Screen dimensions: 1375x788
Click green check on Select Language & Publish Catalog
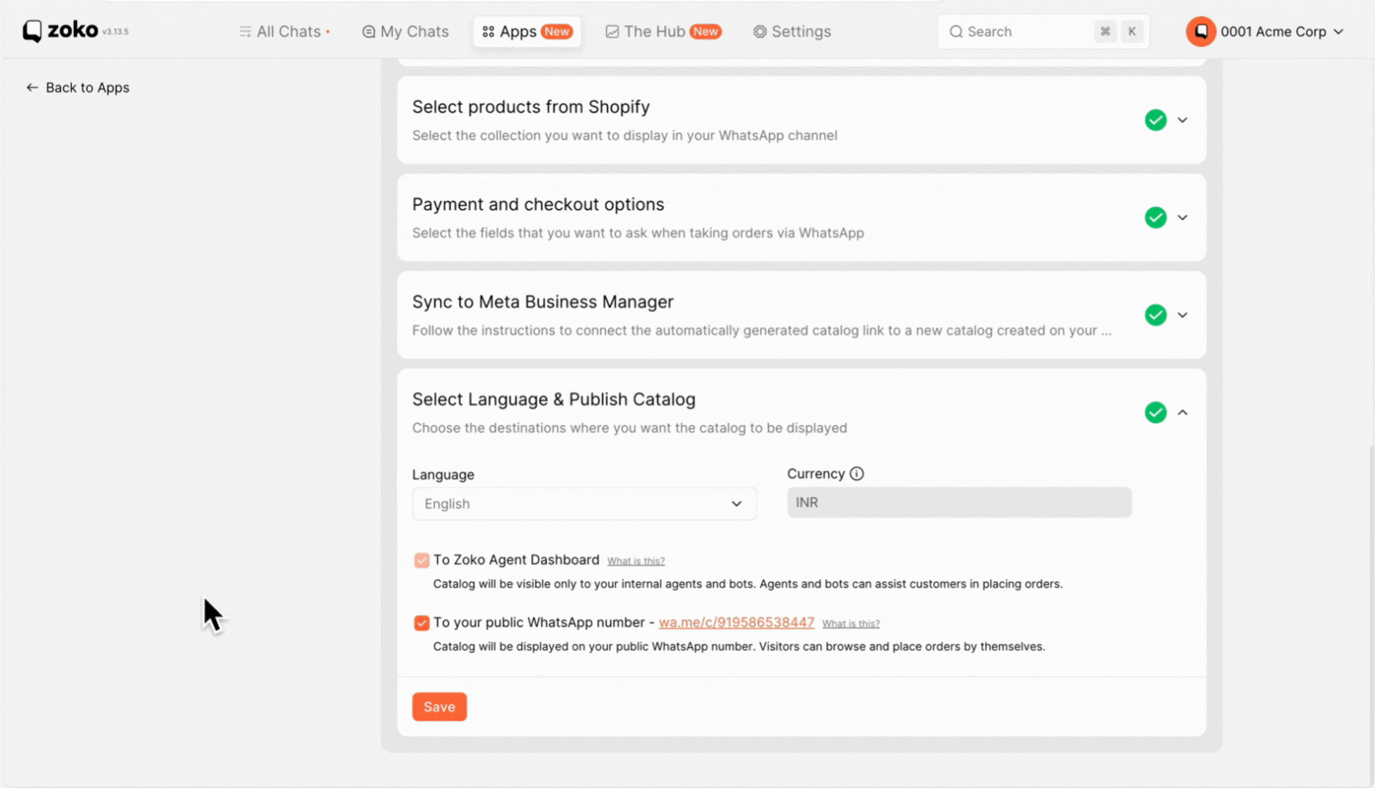pyautogui.click(x=1156, y=412)
